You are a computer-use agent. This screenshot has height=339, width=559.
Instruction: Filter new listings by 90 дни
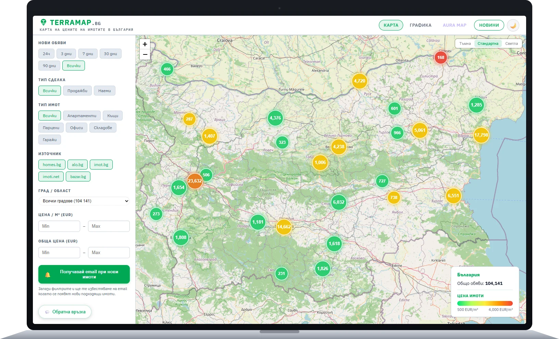49,66
